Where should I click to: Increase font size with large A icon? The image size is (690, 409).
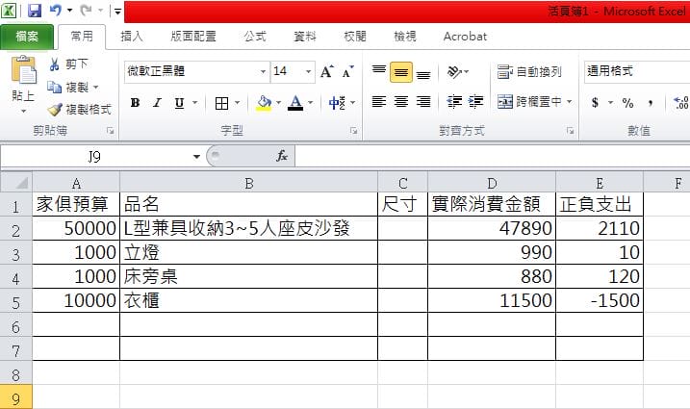click(x=326, y=71)
